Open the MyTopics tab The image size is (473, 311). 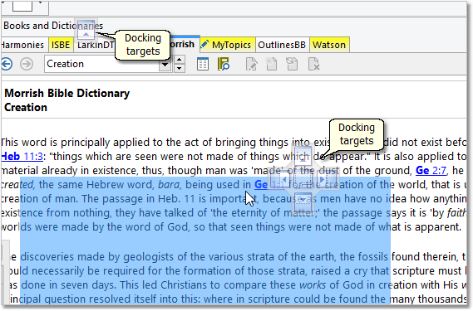point(228,45)
